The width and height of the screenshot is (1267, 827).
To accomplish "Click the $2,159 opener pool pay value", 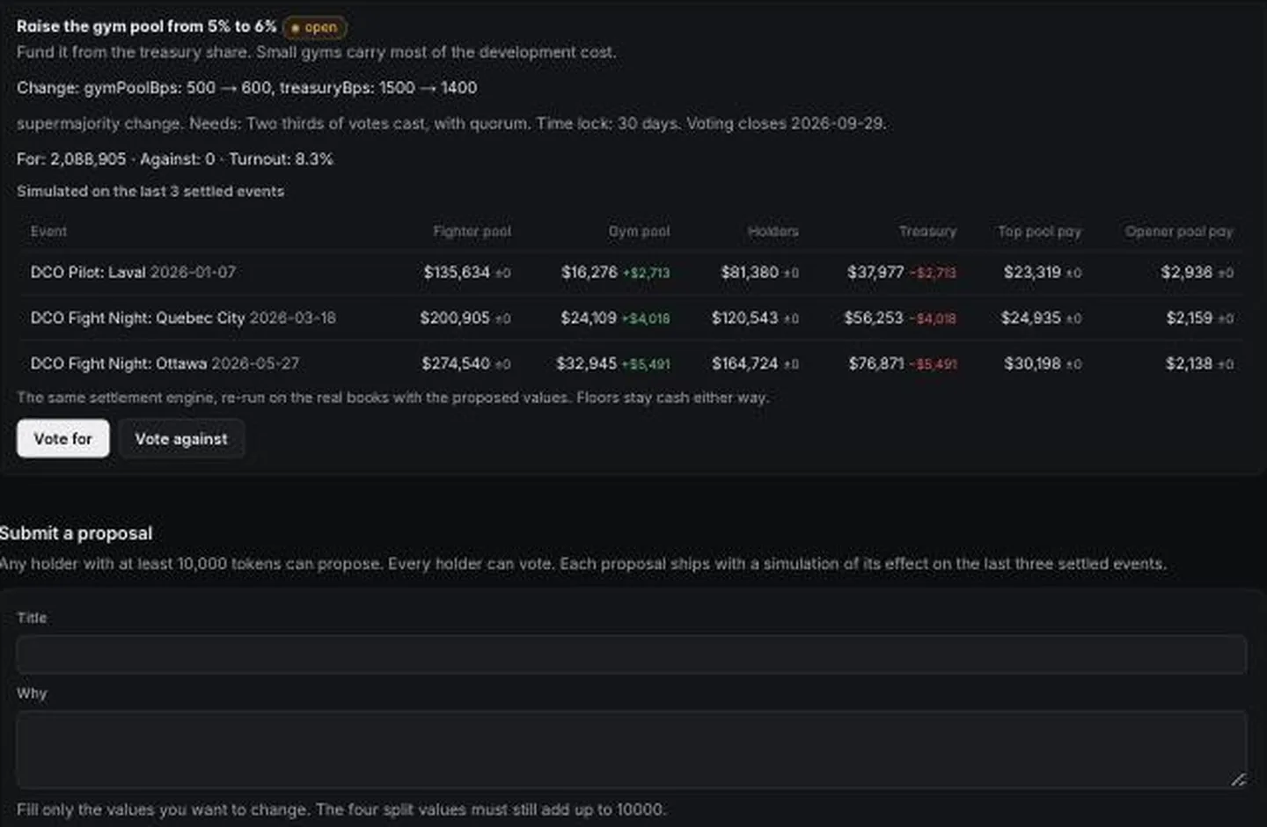I will pos(1190,318).
